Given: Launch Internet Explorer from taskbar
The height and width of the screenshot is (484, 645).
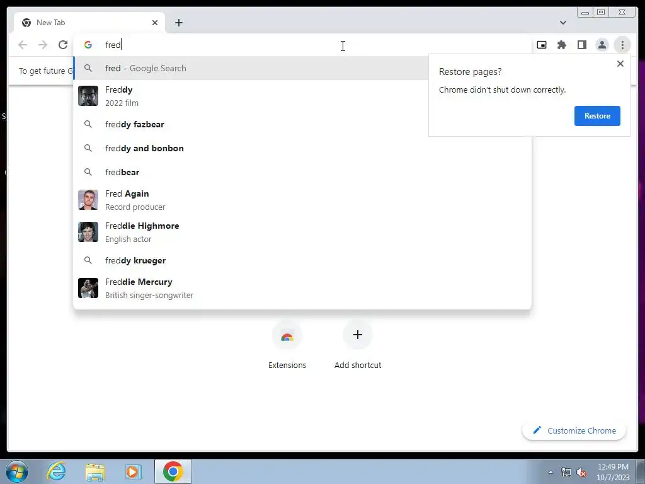Looking at the screenshot, I should click(x=56, y=471).
